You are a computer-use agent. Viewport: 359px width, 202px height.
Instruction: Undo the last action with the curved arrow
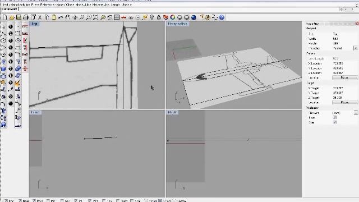coord(61,17)
